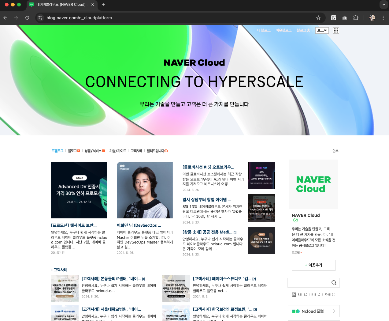The height and width of the screenshot is (321, 389).
Task: Open the RSS 1.0 link
Action: coord(316,295)
